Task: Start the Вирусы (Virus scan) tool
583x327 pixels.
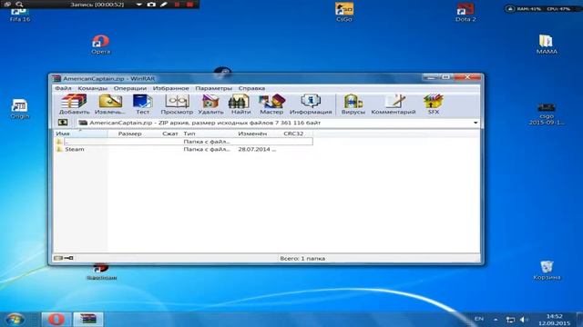Action: coord(353,104)
